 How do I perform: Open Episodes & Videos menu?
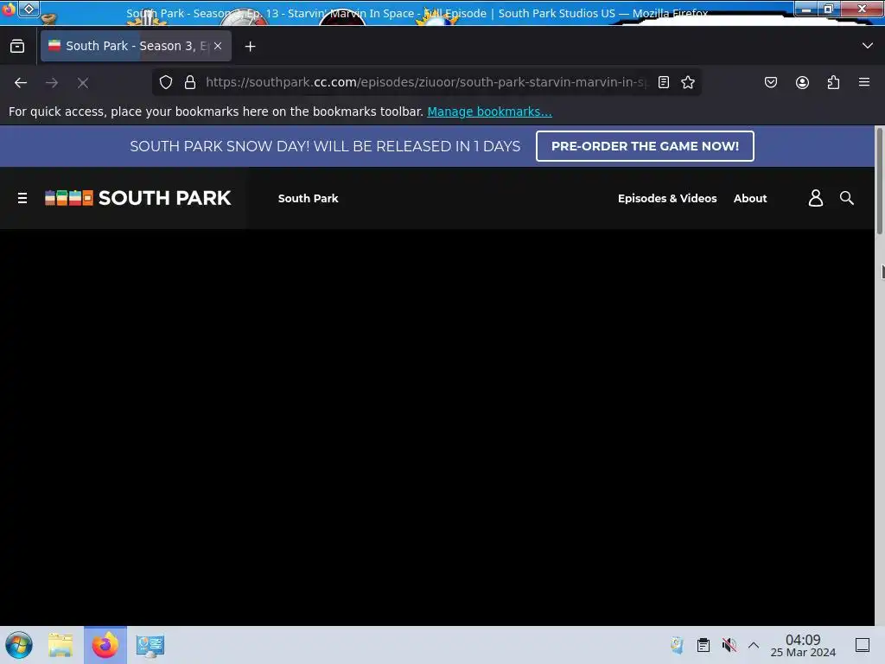667,198
